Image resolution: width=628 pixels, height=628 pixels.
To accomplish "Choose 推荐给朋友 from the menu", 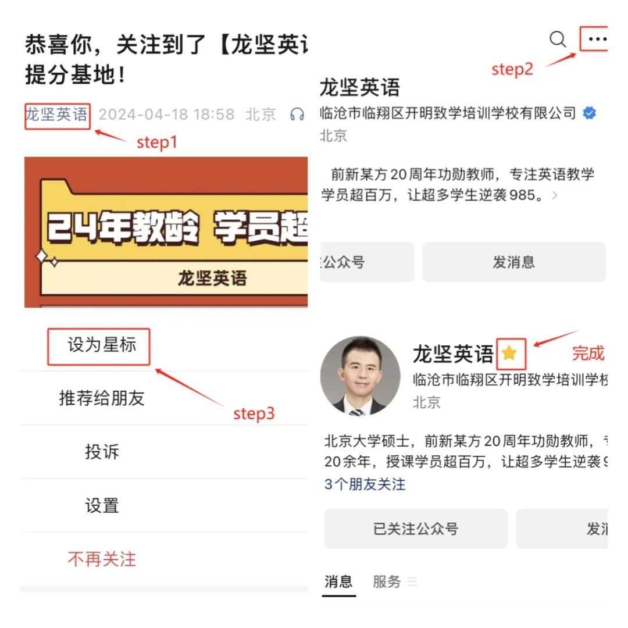I will click(102, 398).
